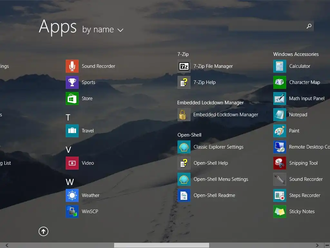The width and height of the screenshot is (330, 248).
Task: Jump to the W letter group header
Action: pos(70,182)
